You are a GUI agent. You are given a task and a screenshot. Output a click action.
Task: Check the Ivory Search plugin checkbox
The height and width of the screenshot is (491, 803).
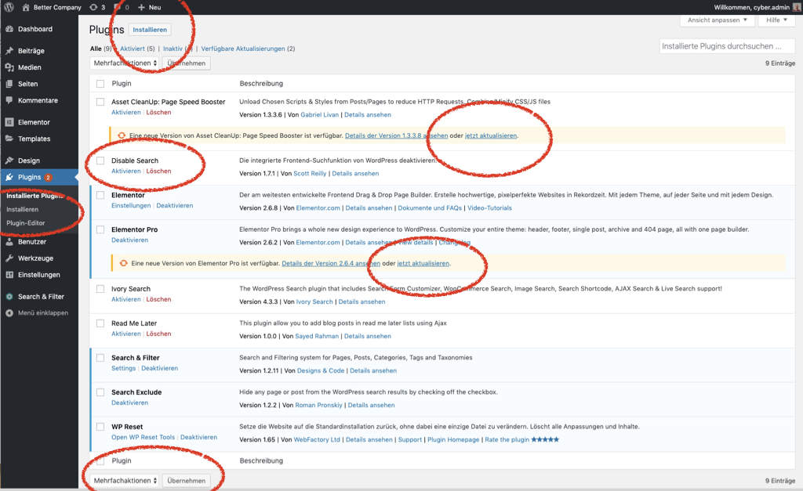click(x=100, y=289)
